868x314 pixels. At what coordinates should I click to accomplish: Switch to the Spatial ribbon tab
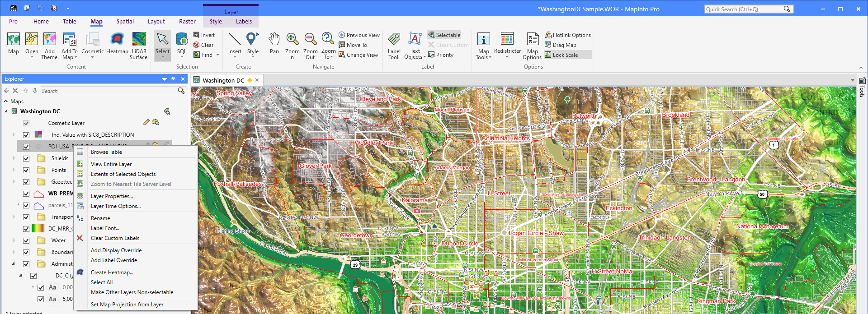(x=125, y=21)
